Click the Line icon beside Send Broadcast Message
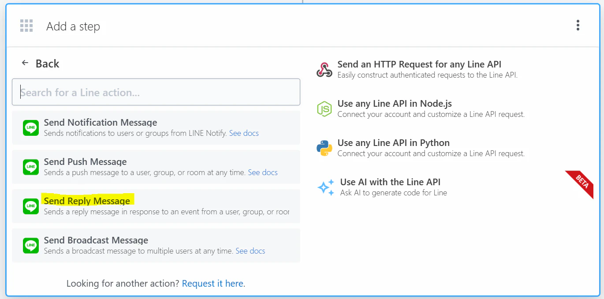This screenshot has width=604, height=299. click(31, 246)
